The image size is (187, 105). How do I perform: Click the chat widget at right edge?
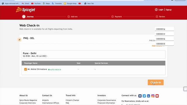(185, 89)
